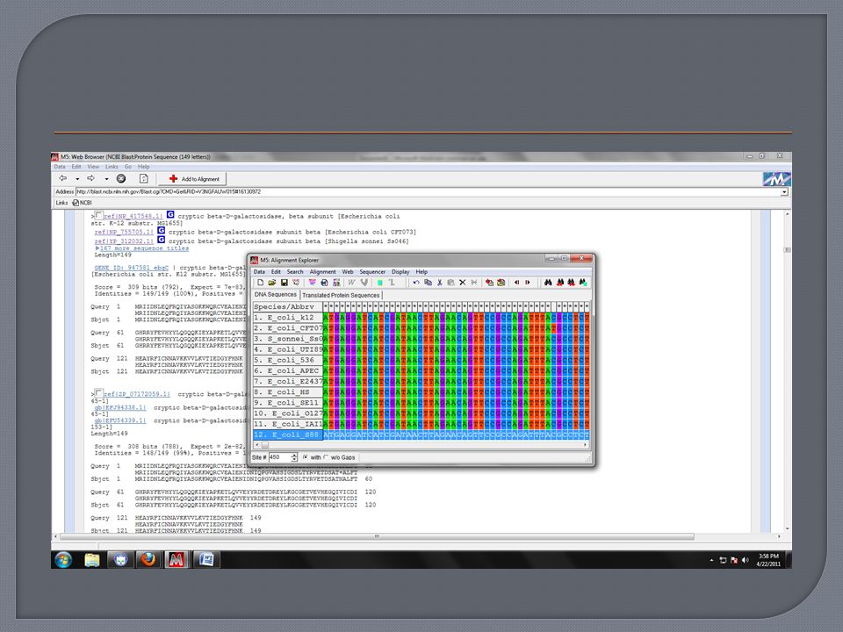Click blue G icon beside NP_755705.1
843x632 pixels.
tap(161, 231)
